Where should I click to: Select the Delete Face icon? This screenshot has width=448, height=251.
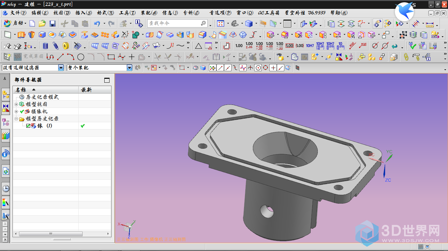click(x=298, y=35)
